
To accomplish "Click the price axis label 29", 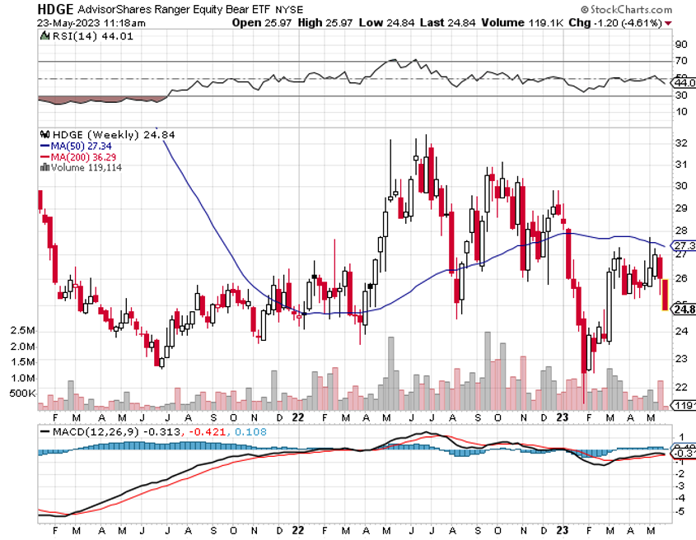I will pos(681,208).
